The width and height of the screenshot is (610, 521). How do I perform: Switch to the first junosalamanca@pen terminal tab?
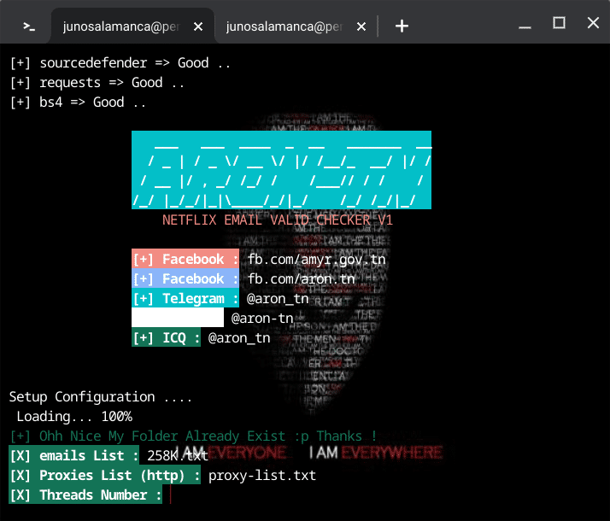(x=132, y=26)
